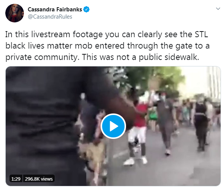Expand the tweet options chevron
The width and height of the screenshot is (224, 189).
coord(218,9)
